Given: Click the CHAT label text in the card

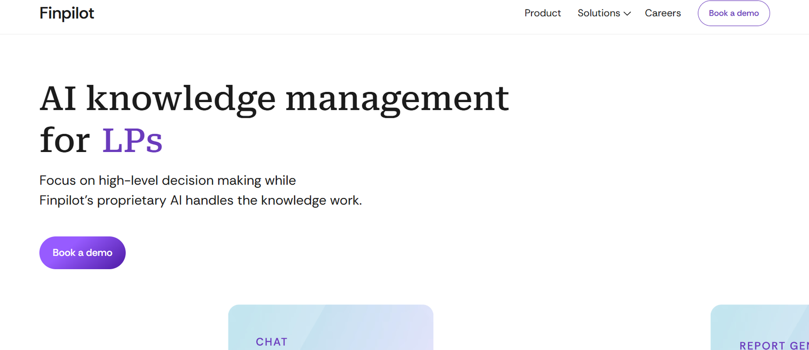Looking at the screenshot, I should (x=272, y=342).
